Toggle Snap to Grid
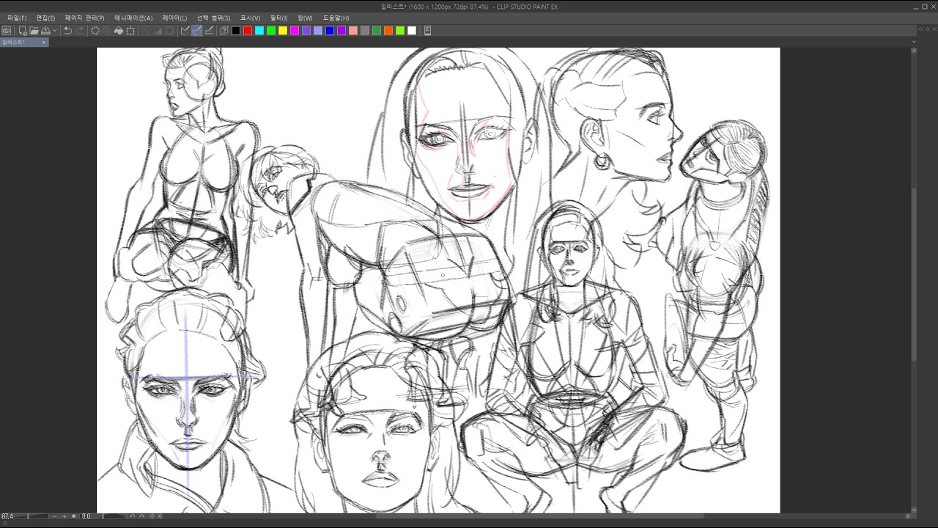The height and width of the screenshot is (528, 938). pos(209,31)
